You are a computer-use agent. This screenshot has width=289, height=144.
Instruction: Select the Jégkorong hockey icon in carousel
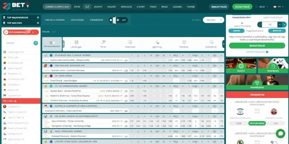click(157, 42)
